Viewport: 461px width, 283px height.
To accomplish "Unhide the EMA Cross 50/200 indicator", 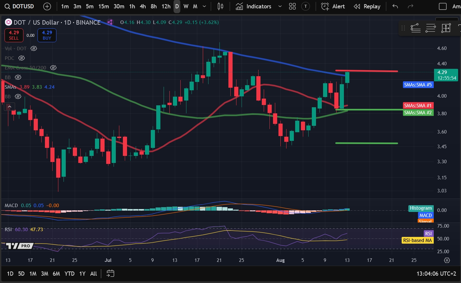I will [54, 68].
